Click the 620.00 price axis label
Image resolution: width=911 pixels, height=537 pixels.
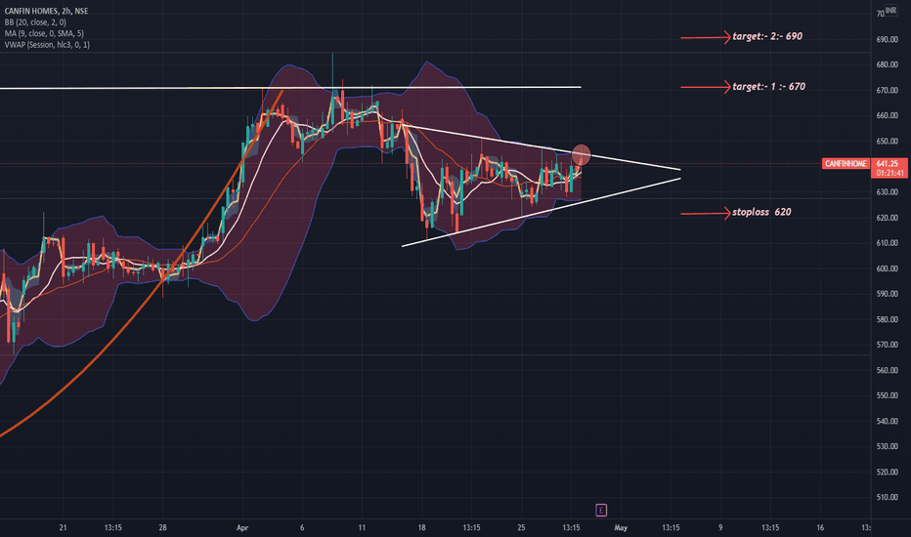(x=888, y=218)
